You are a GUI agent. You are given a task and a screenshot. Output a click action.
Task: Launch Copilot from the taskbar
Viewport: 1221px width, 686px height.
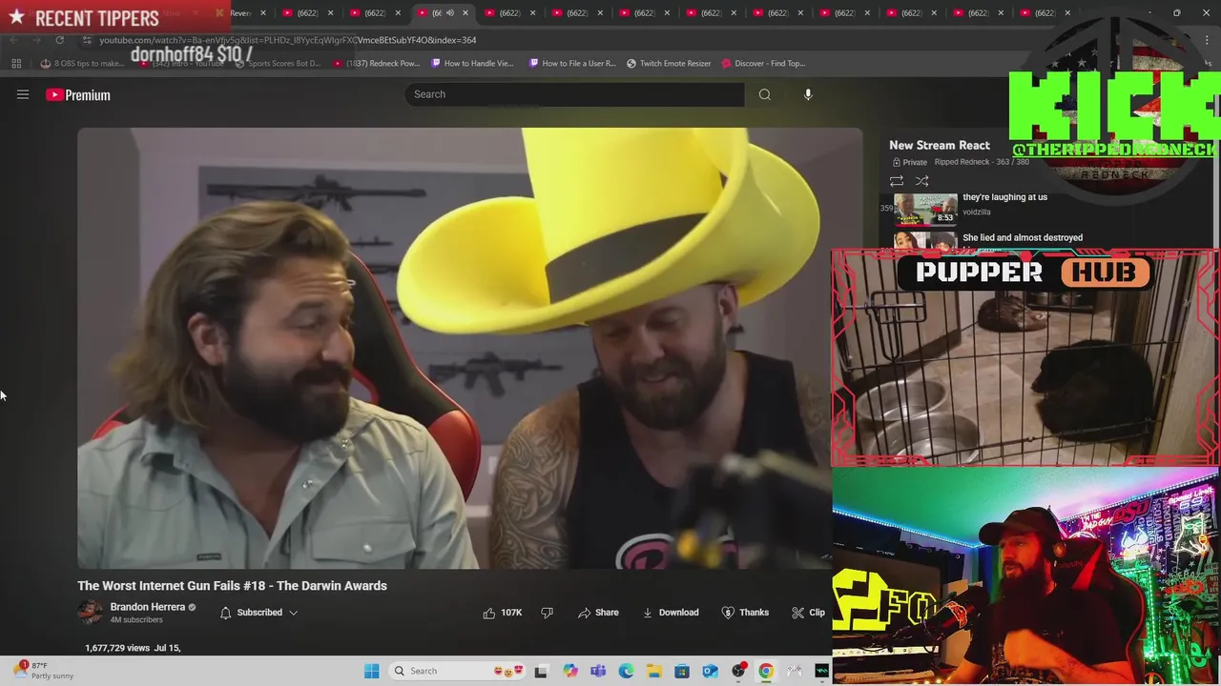click(x=570, y=671)
